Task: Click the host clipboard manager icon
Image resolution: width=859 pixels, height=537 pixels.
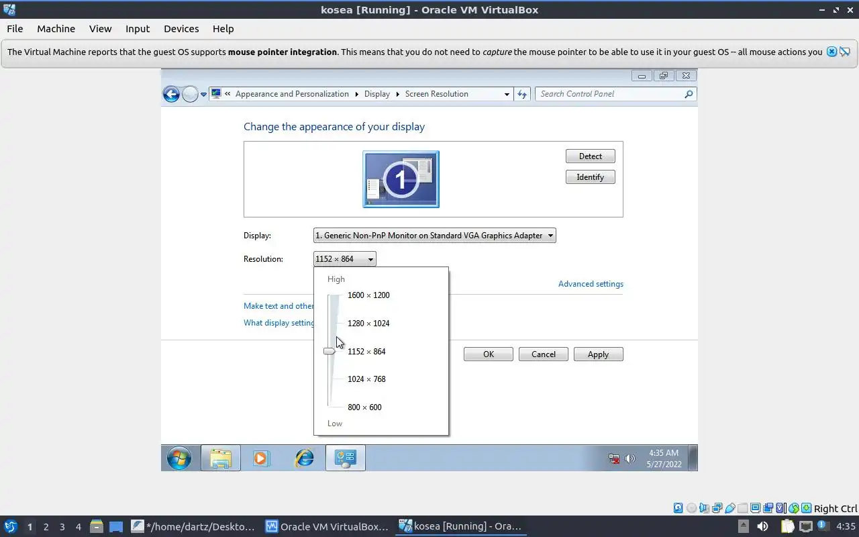Action: tap(787, 526)
